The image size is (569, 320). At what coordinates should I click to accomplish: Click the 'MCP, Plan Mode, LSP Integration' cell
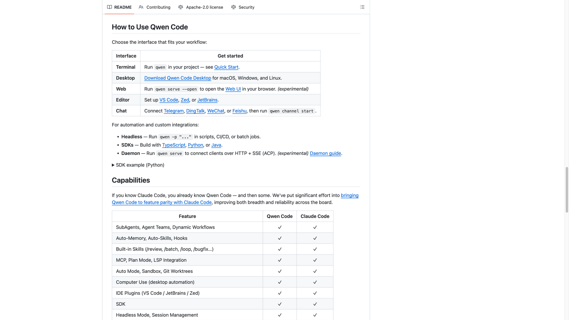point(187,260)
